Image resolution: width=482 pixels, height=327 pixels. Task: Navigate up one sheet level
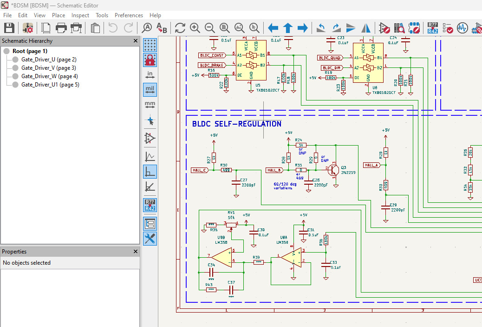(x=288, y=28)
